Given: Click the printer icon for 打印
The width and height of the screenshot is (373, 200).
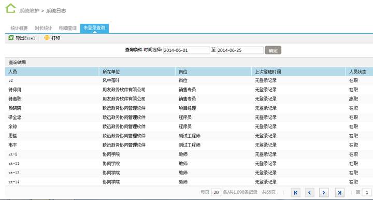Looking at the screenshot, I should [x=47, y=38].
